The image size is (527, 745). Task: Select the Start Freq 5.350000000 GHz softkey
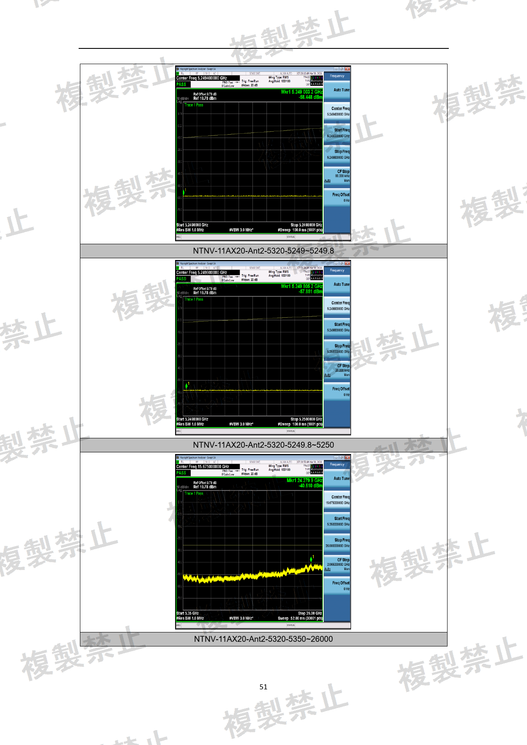coord(337,521)
